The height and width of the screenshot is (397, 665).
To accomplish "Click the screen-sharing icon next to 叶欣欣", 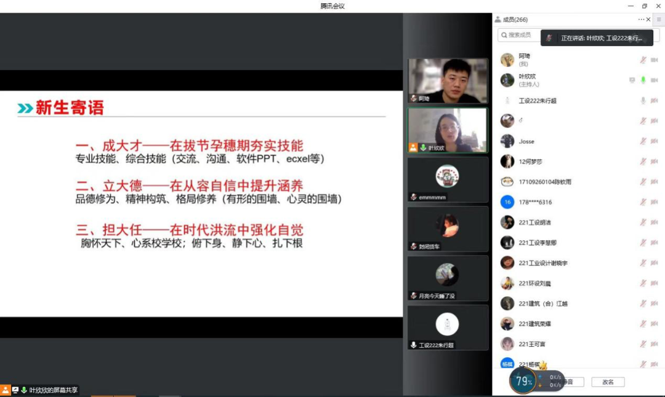I will click(632, 80).
